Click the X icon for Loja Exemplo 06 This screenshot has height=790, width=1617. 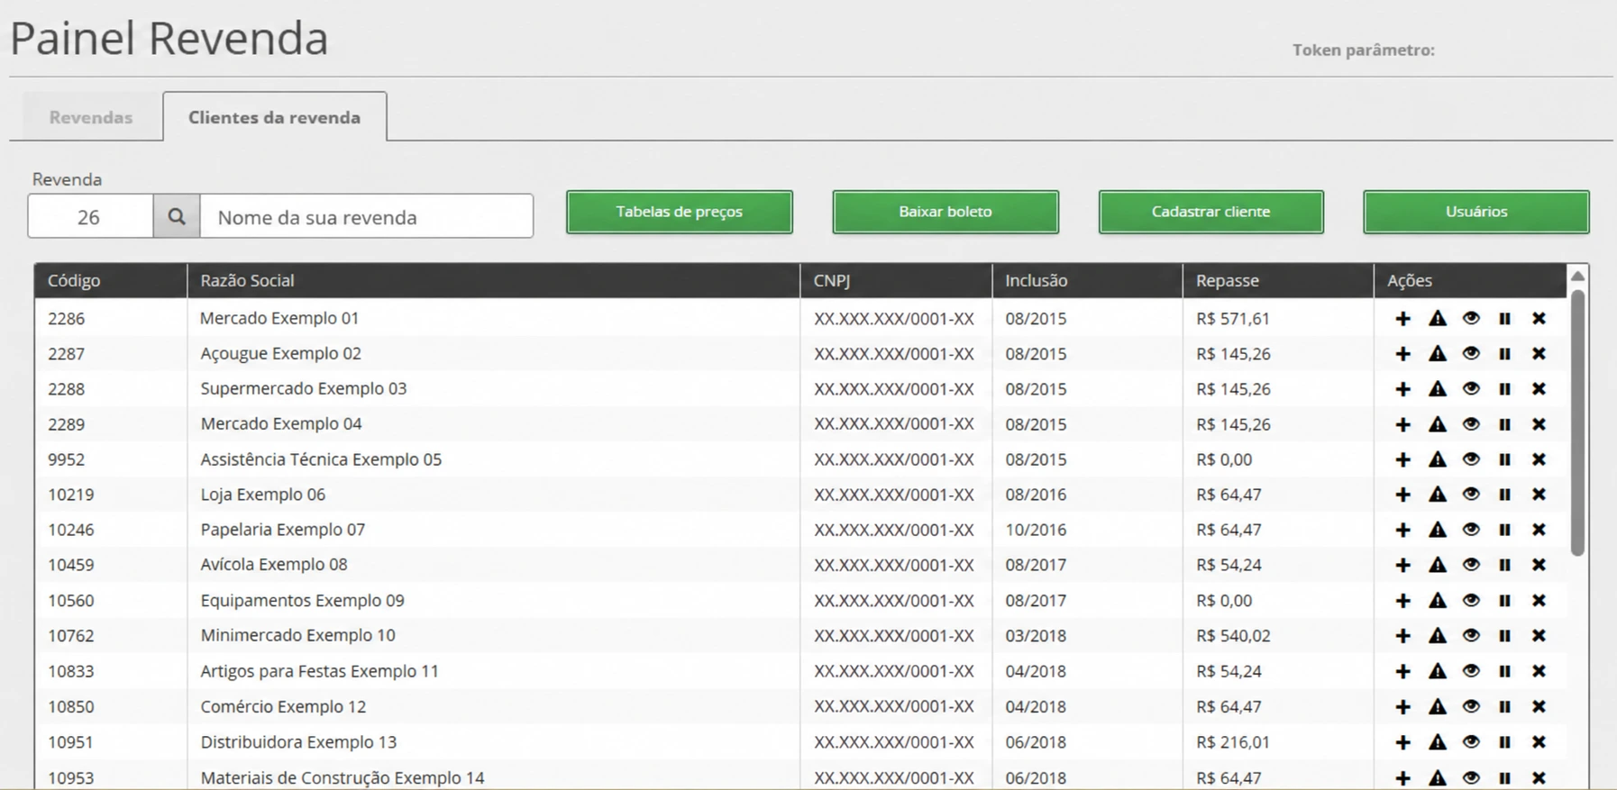pos(1539,495)
